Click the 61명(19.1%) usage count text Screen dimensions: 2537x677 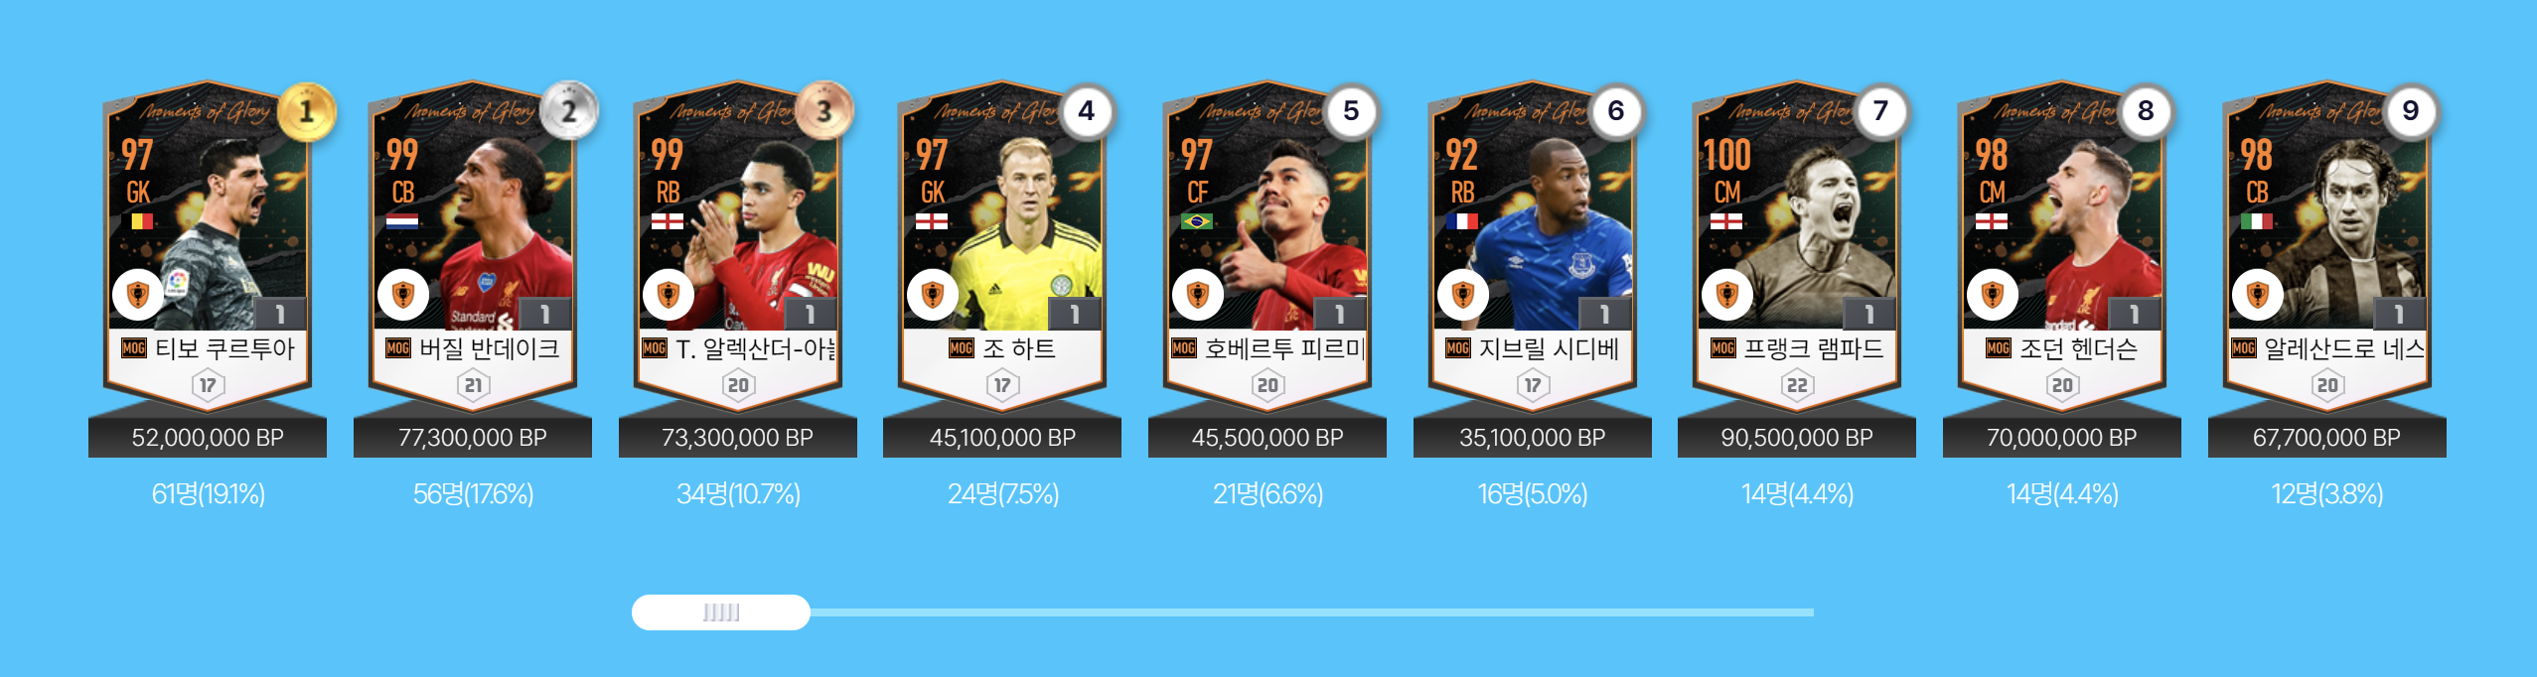(x=208, y=494)
